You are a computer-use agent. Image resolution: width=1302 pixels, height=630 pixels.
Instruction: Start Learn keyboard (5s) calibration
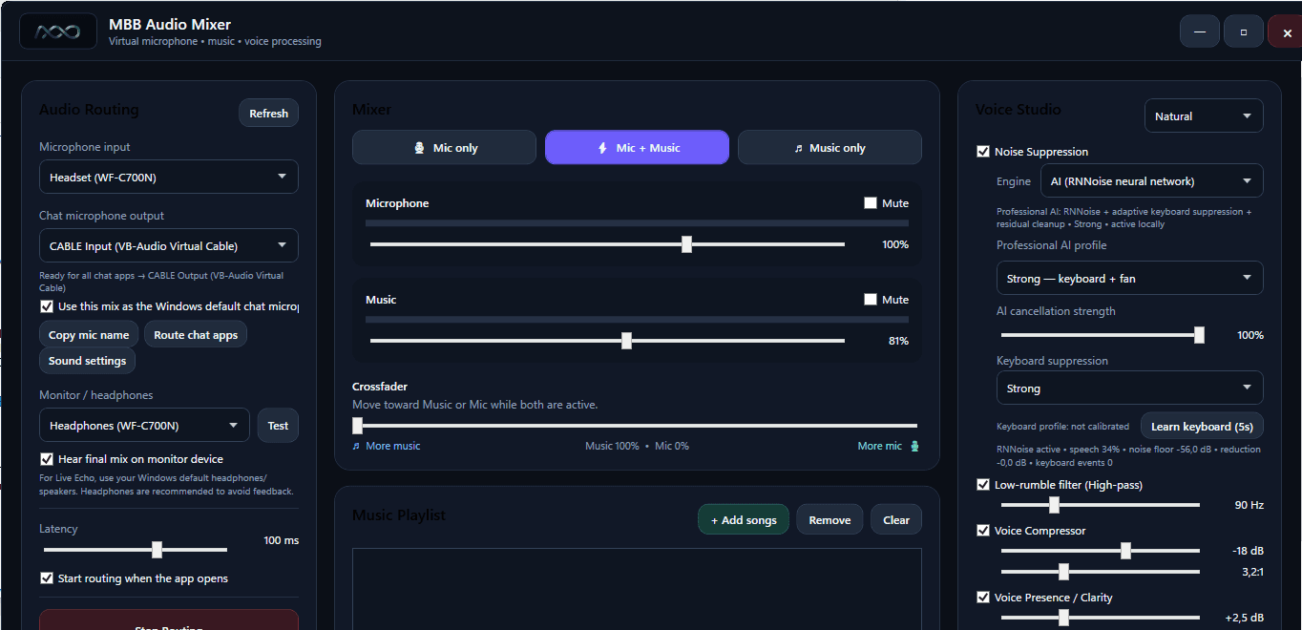[1203, 426]
